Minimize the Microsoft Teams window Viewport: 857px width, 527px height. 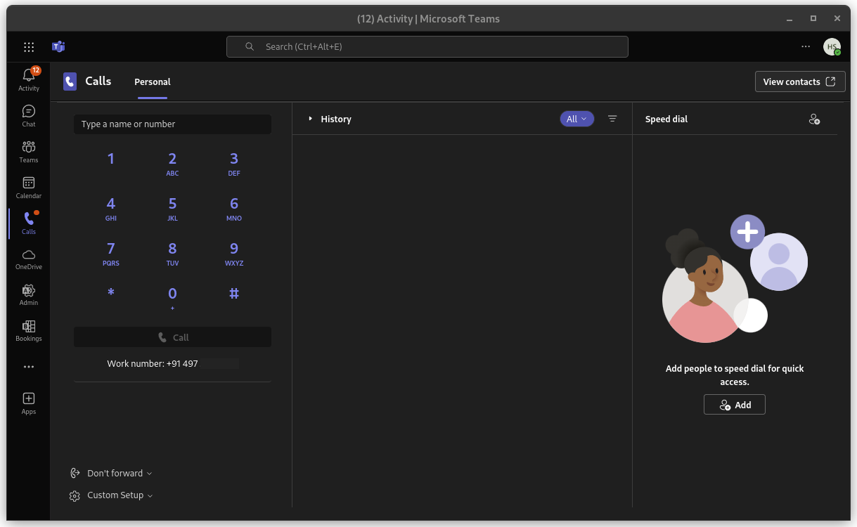click(x=790, y=19)
